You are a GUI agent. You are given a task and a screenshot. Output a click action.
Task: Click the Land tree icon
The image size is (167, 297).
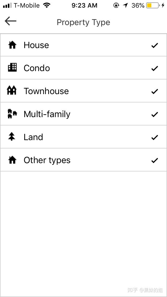pos(12,137)
